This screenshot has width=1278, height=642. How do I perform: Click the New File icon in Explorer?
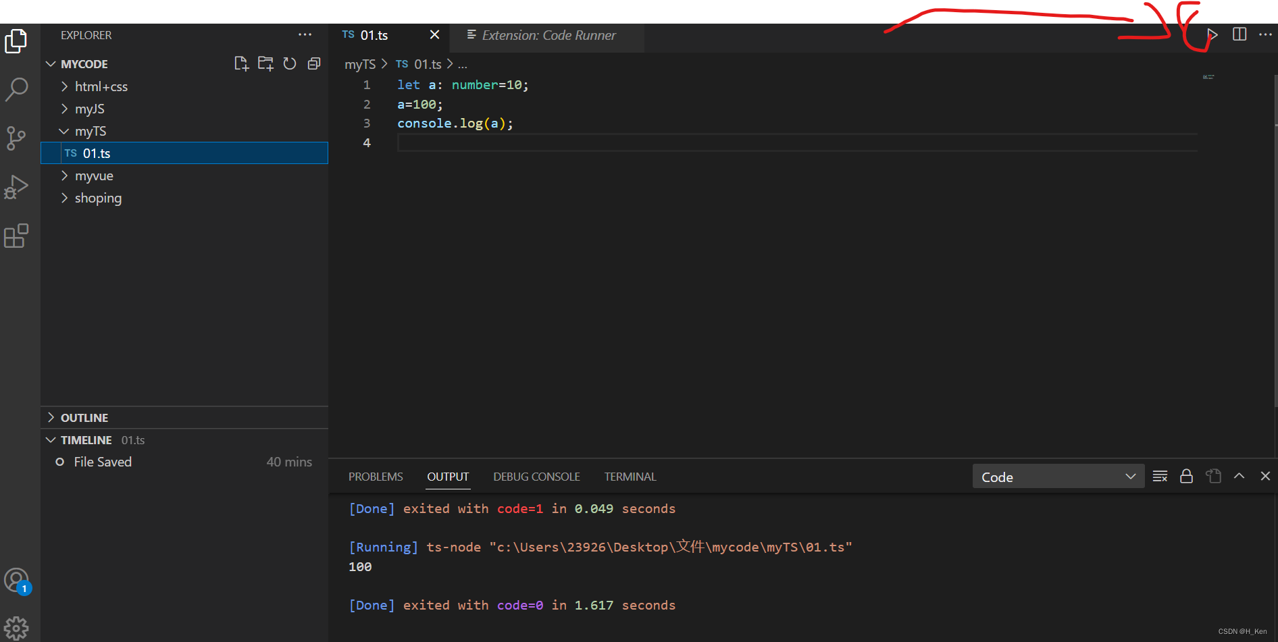coord(241,63)
